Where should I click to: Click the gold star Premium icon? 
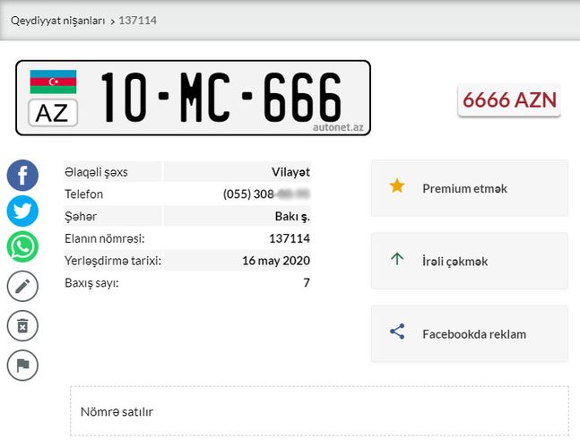pos(397,185)
